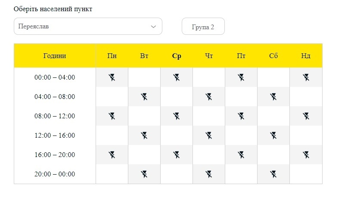Select the 12:00 – 16:00 time row label

55,135
